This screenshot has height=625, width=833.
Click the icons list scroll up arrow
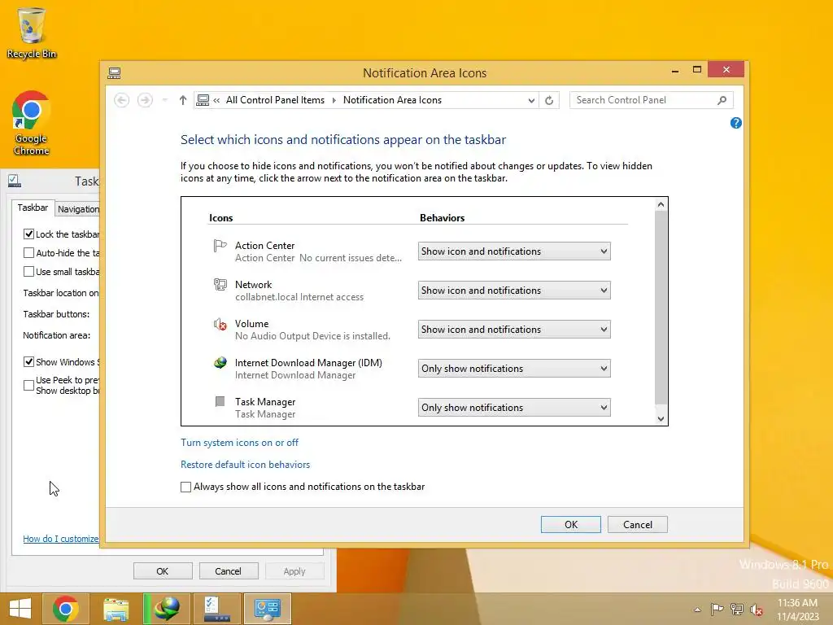coord(661,204)
